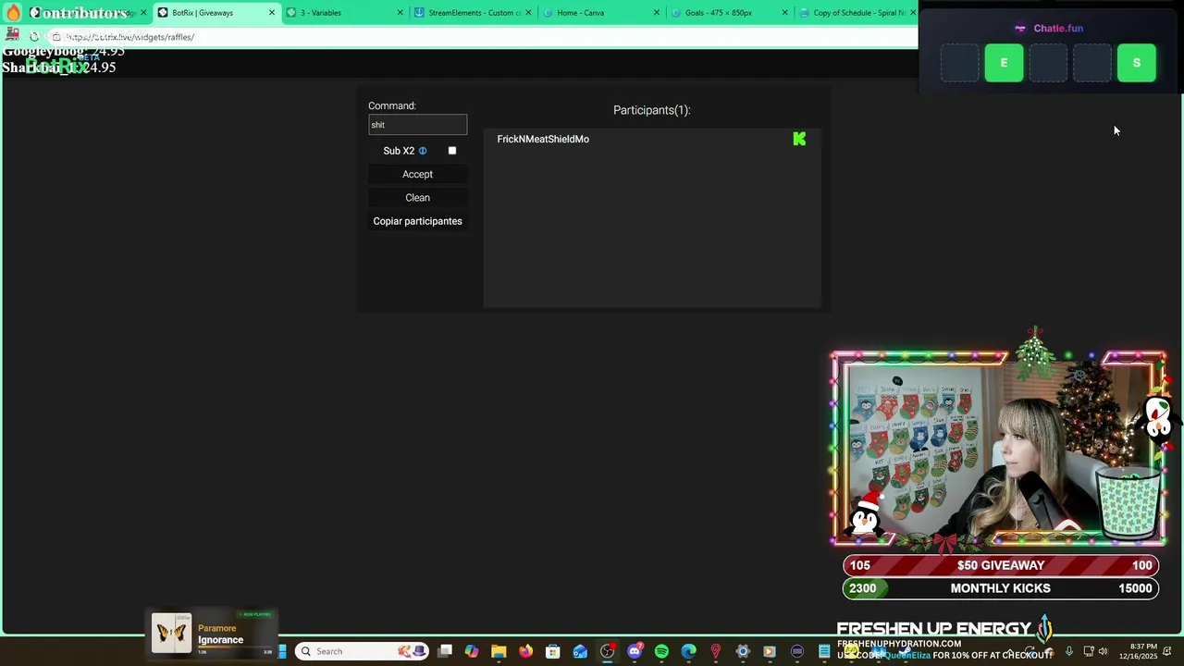This screenshot has height=666, width=1184.
Task: Click the Sub X2 info icon
Action: pos(423,151)
